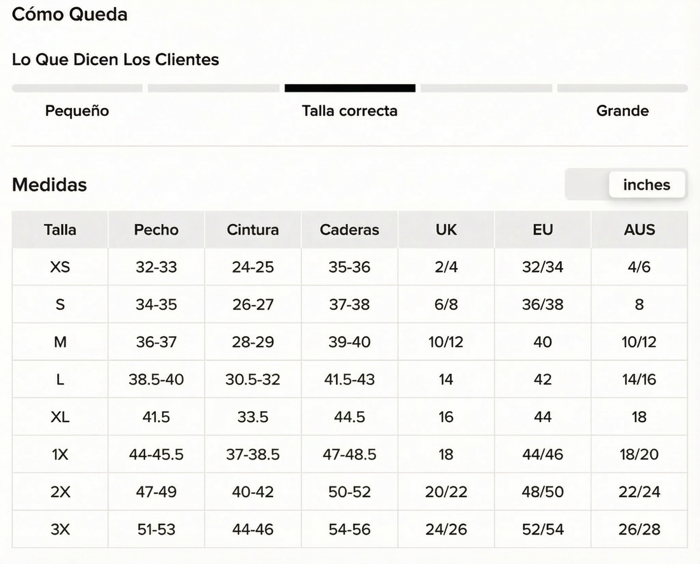
Task: Click the Cintura column header
Action: click(253, 230)
